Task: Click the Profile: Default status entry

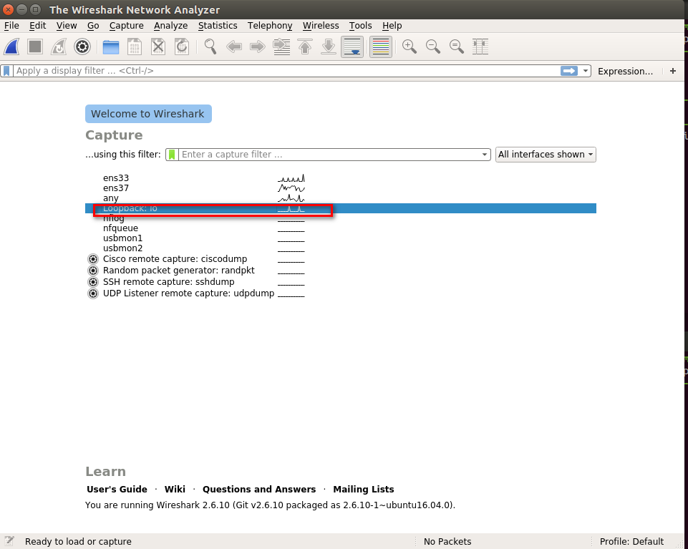Action: pyautogui.click(x=631, y=542)
